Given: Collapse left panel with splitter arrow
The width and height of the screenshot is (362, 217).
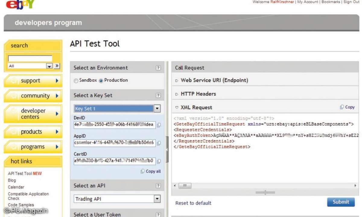Looking at the screenshot, I should point(167,149).
